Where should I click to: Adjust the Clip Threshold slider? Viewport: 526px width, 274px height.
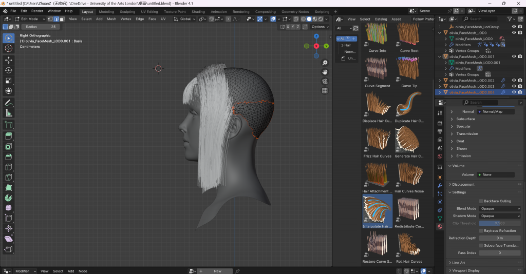[x=500, y=223]
